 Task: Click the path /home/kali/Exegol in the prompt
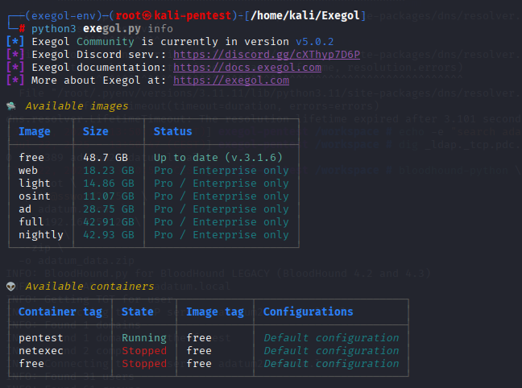(305, 15)
